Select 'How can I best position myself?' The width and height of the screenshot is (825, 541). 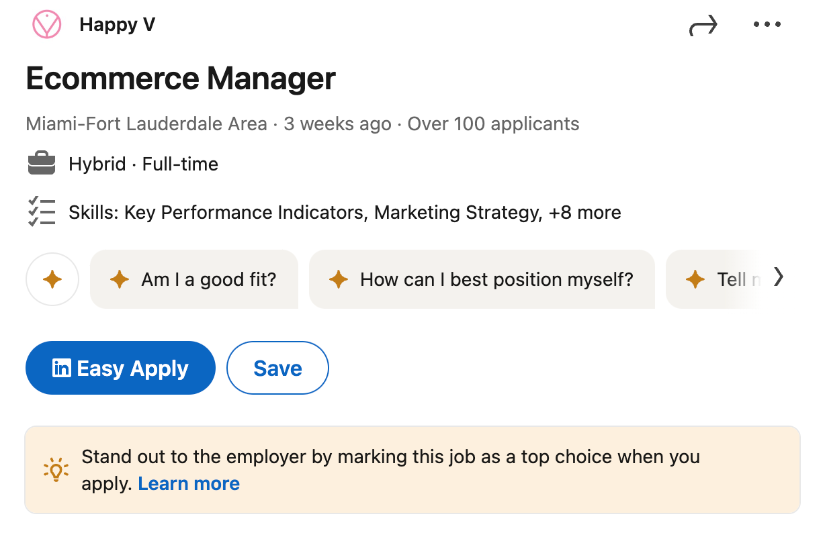tap(482, 279)
